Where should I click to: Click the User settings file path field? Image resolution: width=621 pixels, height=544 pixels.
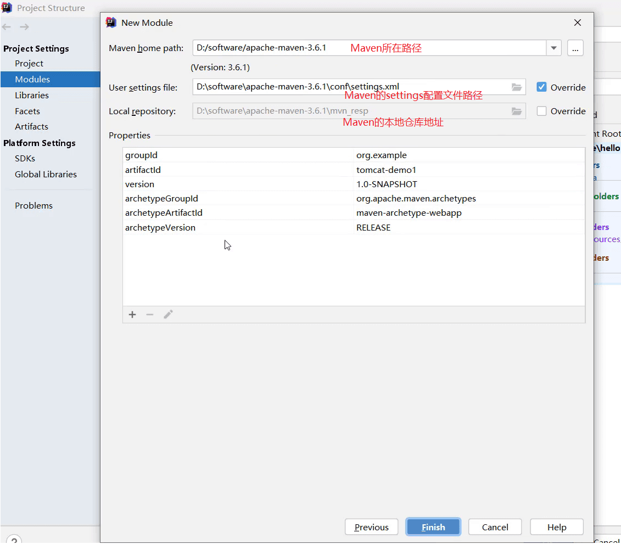[351, 87]
